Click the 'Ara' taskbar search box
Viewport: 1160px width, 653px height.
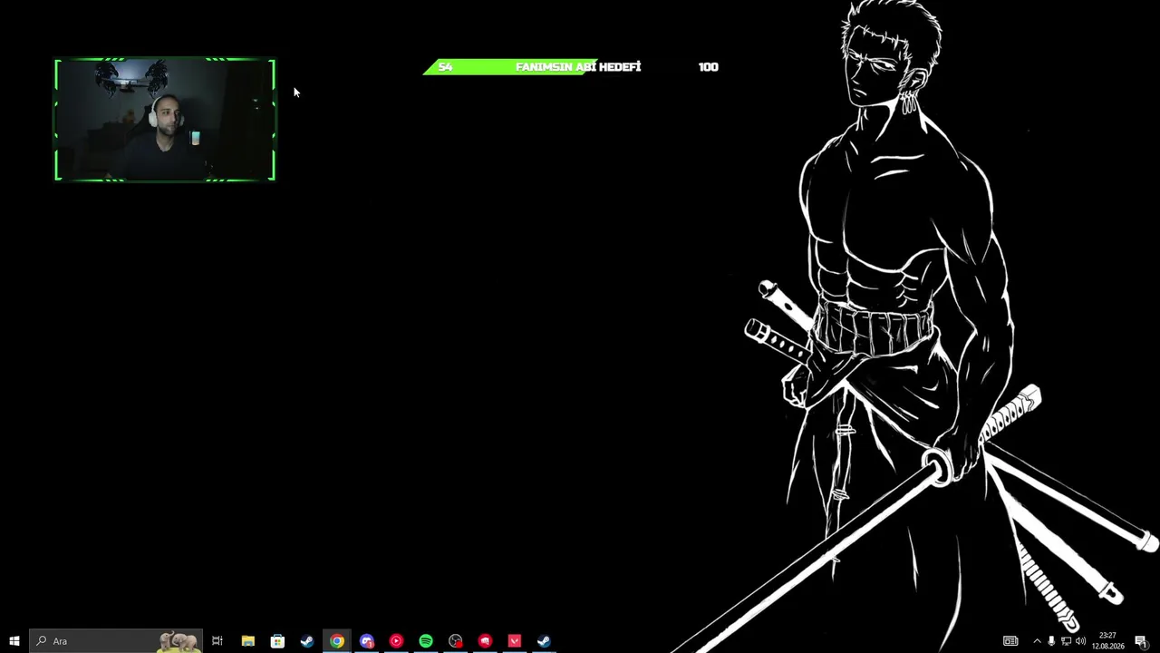click(116, 641)
